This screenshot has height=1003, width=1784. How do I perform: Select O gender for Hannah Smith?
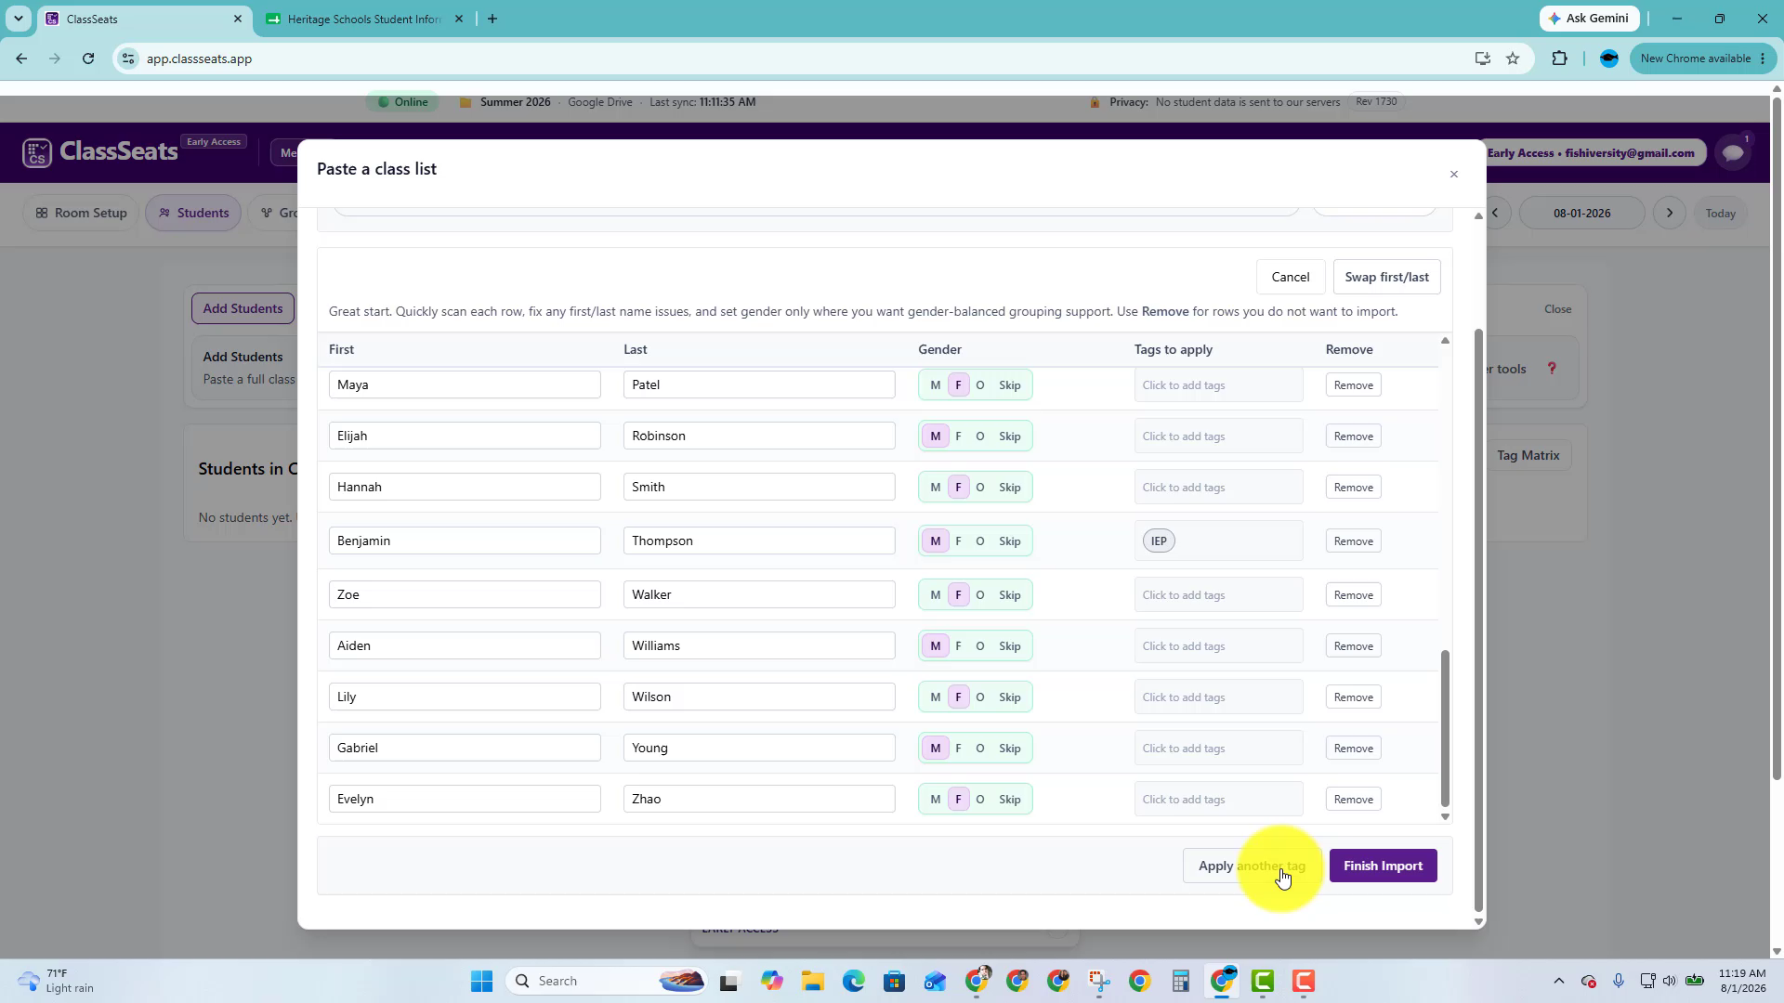point(979,488)
